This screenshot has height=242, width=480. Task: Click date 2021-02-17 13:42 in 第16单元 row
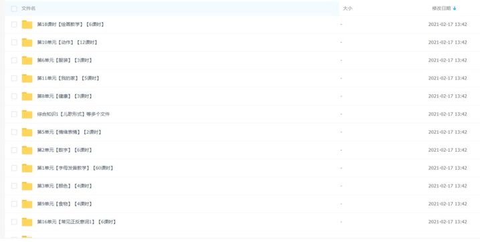447,222
